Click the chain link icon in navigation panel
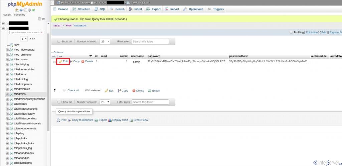 pyautogui.click(x=43, y=19)
